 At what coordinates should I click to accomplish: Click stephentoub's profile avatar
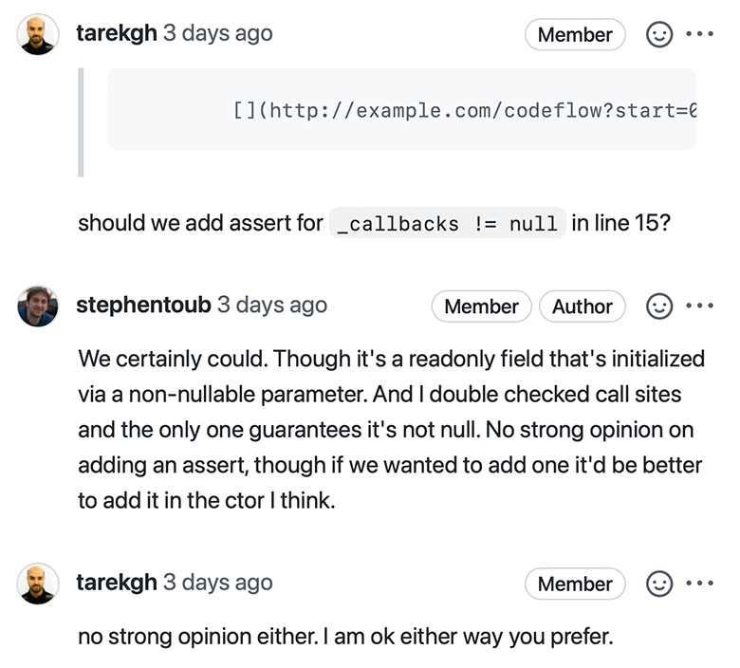point(38,306)
